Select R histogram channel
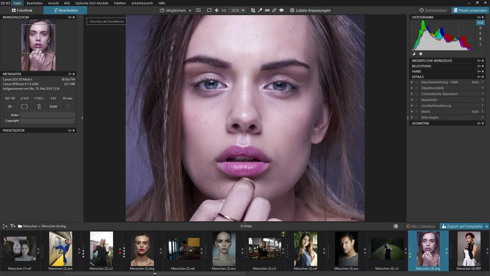Viewport: 490px width, 276px height. pyautogui.click(x=480, y=28)
